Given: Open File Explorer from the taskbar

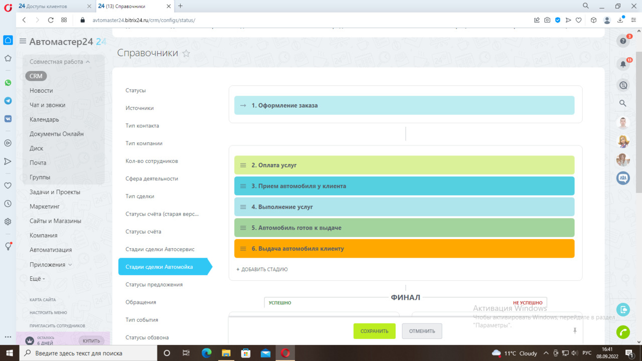Looking at the screenshot, I should [226, 353].
